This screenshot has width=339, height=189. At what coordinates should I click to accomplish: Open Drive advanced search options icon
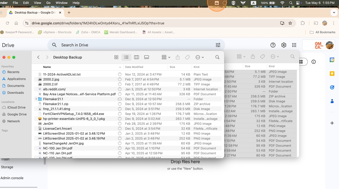[218, 45]
